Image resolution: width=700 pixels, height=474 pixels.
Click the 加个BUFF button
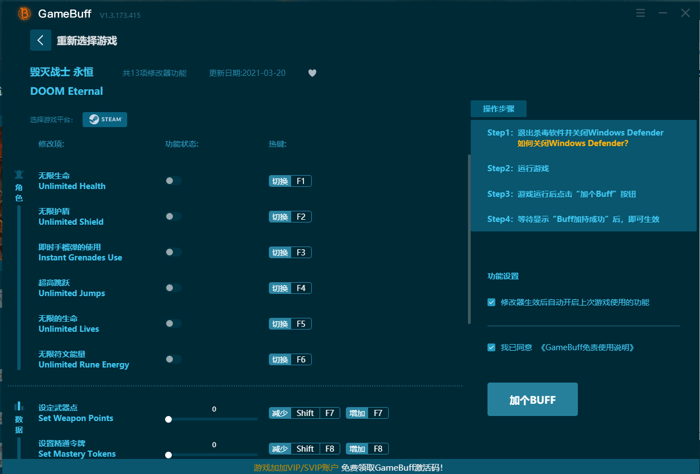pyautogui.click(x=532, y=399)
